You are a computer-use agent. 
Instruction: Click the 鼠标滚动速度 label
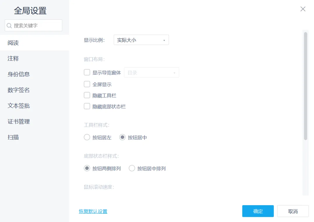coord(99,187)
